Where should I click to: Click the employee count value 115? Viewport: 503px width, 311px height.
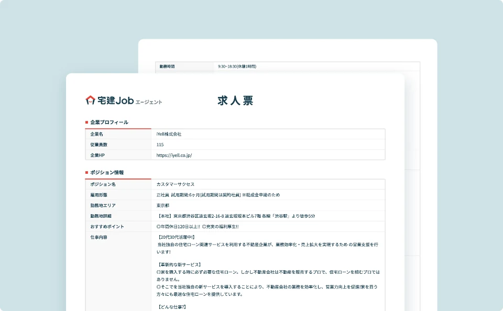pos(160,145)
